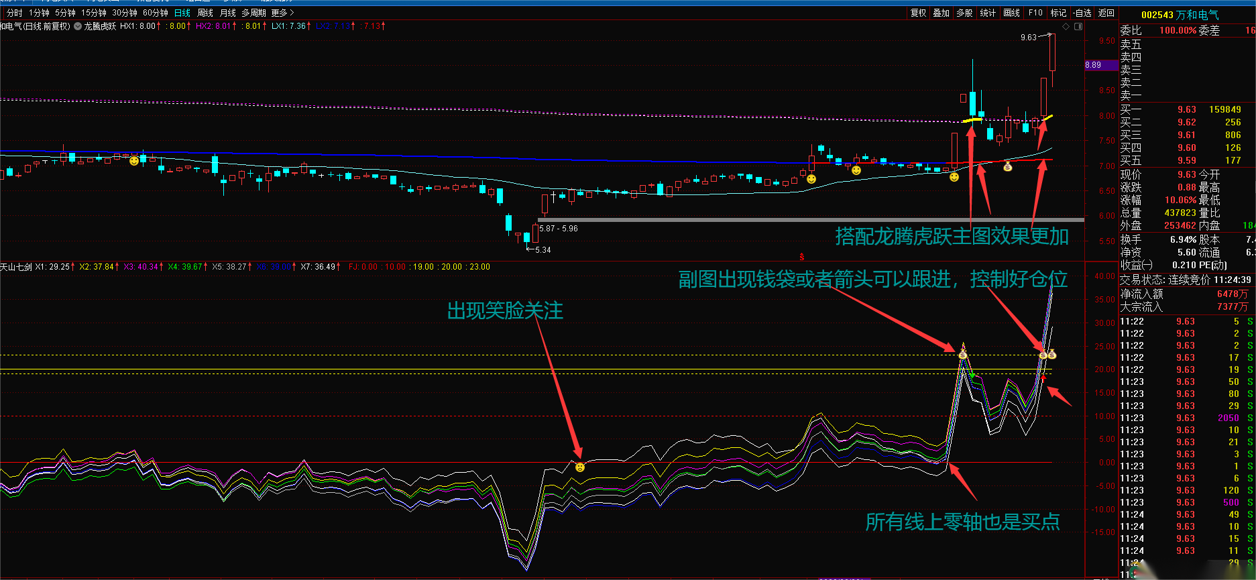Click the 龙腾虎跃 indicator name
The width and height of the screenshot is (1256, 580).
click(100, 26)
